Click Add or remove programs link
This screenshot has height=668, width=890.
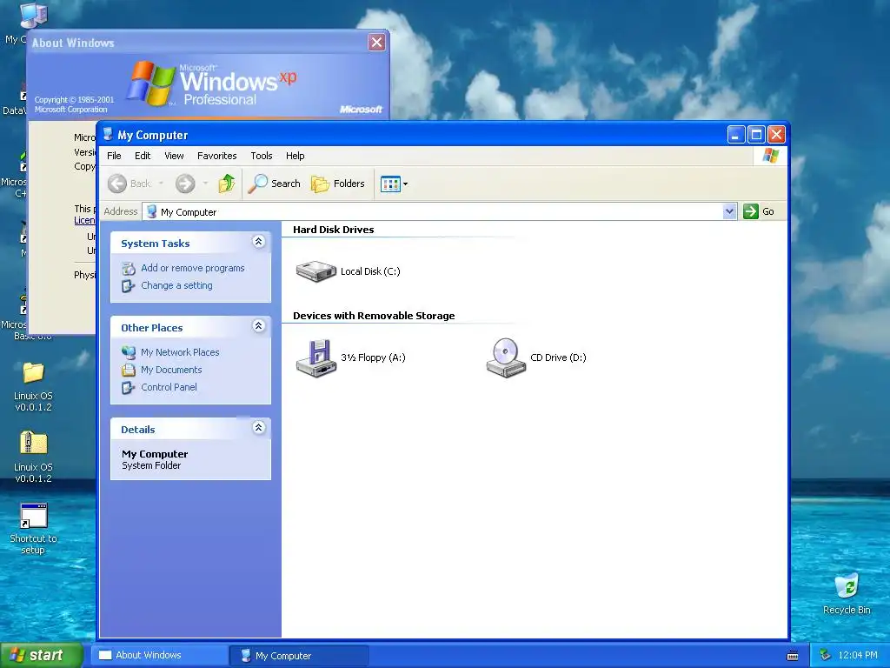(192, 268)
